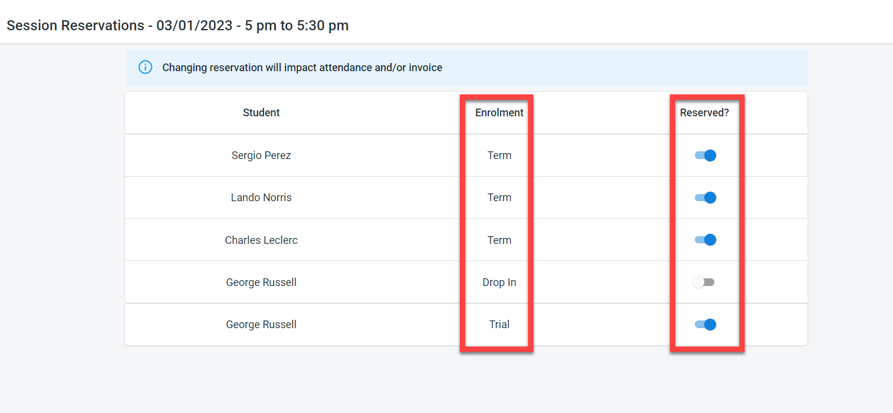The width and height of the screenshot is (893, 413).
Task: Click George Russell in the Trial row
Action: tap(261, 325)
